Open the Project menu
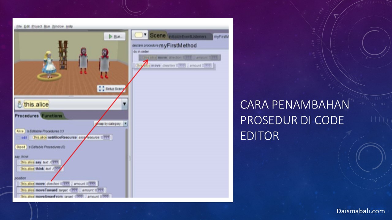This screenshot has height=220, width=392. point(37,27)
